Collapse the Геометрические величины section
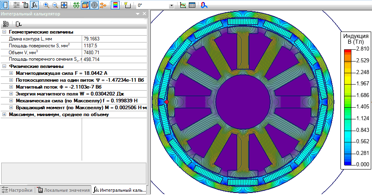The height and width of the screenshot is (195, 372). [x=4, y=32]
